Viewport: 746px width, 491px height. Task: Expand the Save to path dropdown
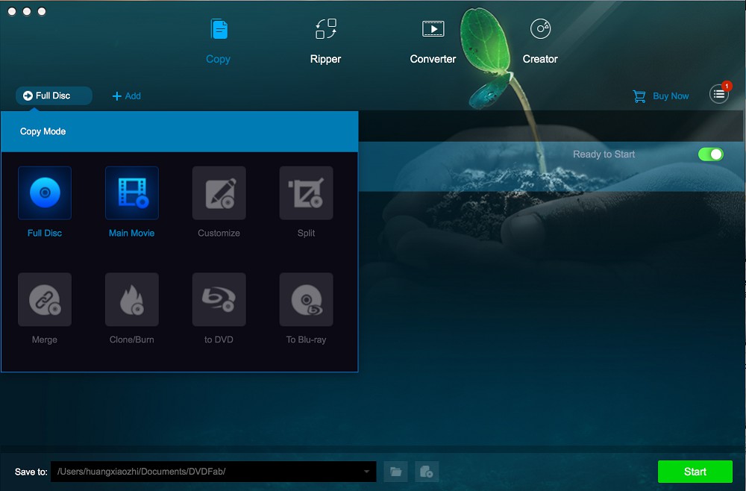click(366, 472)
